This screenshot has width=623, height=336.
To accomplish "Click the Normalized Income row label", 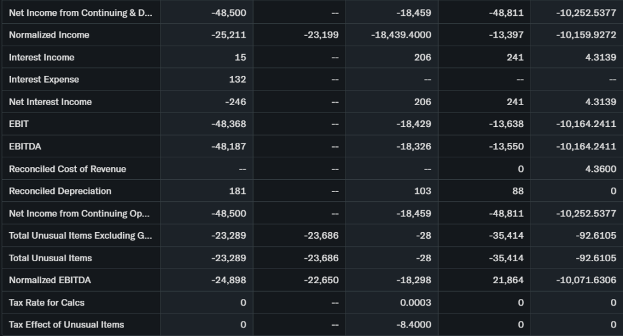I will point(49,35).
